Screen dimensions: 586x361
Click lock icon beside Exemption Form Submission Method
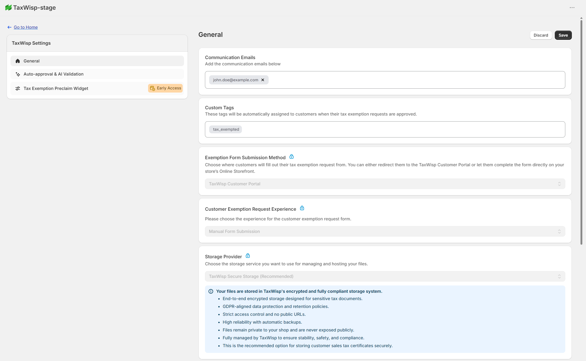coord(291,157)
